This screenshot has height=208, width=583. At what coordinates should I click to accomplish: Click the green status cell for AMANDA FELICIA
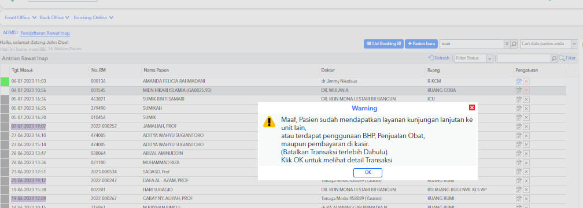click(x=5, y=81)
